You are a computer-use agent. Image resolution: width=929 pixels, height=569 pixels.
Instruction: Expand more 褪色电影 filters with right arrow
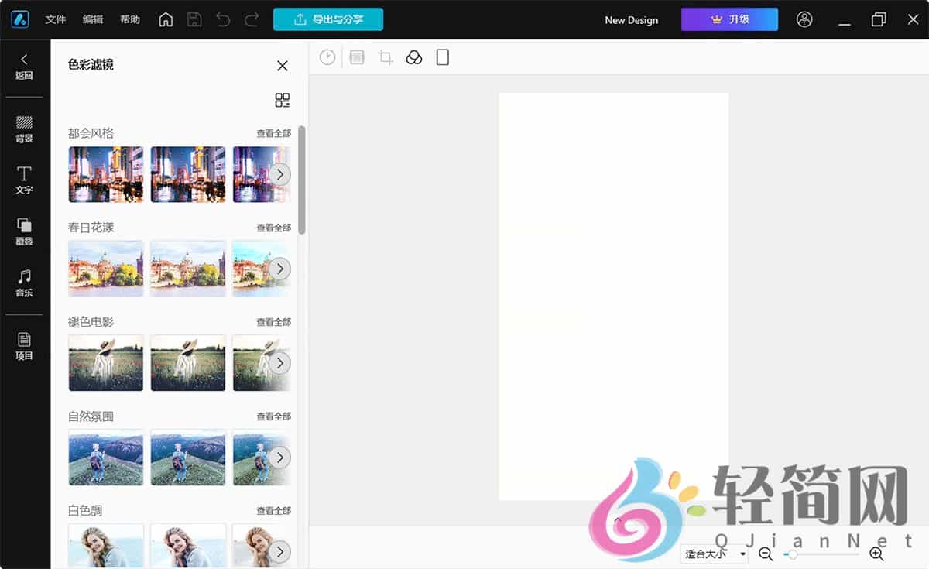[279, 362]
